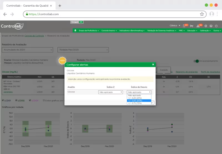Select +/- 0,25 (25%) option
Image resolution: width=222 pixels, height=154 pixels.
pyautogui.click(x=139, y=98)
